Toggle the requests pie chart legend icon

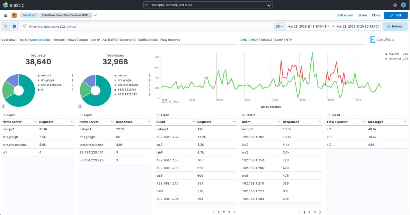pyautogui.click(x=3, y=106)
